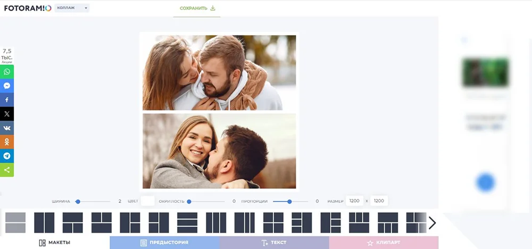Open the green general share icon
Viewport: 532px width, 249px height.
point(7,170)
